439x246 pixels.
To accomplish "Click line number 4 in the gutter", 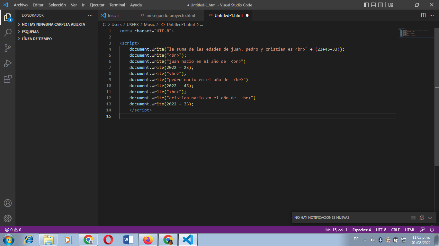I will [110, 49].
